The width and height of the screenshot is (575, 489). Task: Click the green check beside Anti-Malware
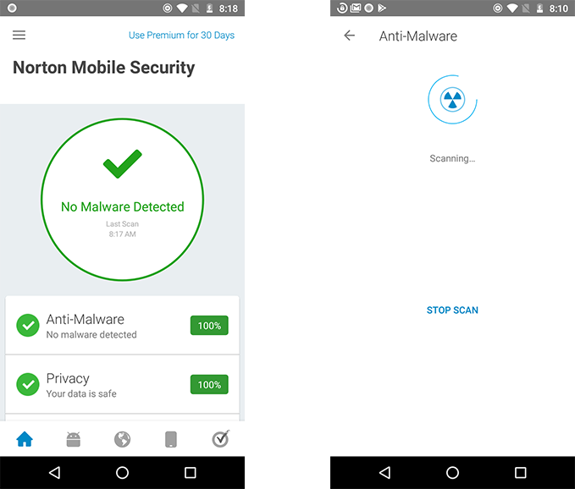tap(28, 325)
